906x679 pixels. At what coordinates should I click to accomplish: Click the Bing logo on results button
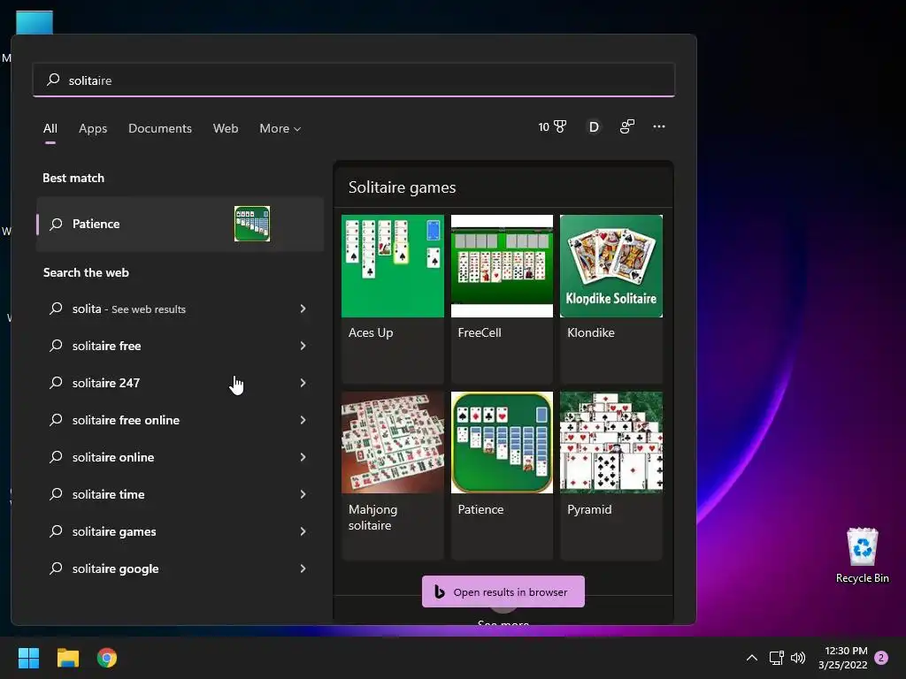tap(440, 591)
